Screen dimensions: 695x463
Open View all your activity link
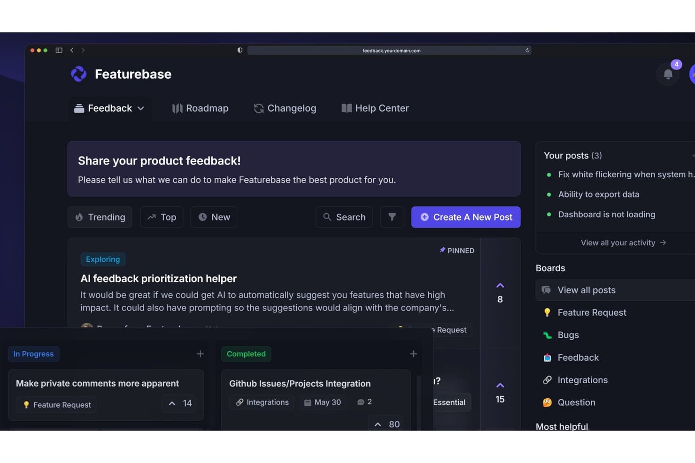623,243
